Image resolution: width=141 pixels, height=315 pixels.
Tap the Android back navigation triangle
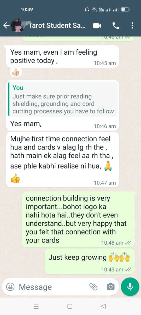click(103, 306)
